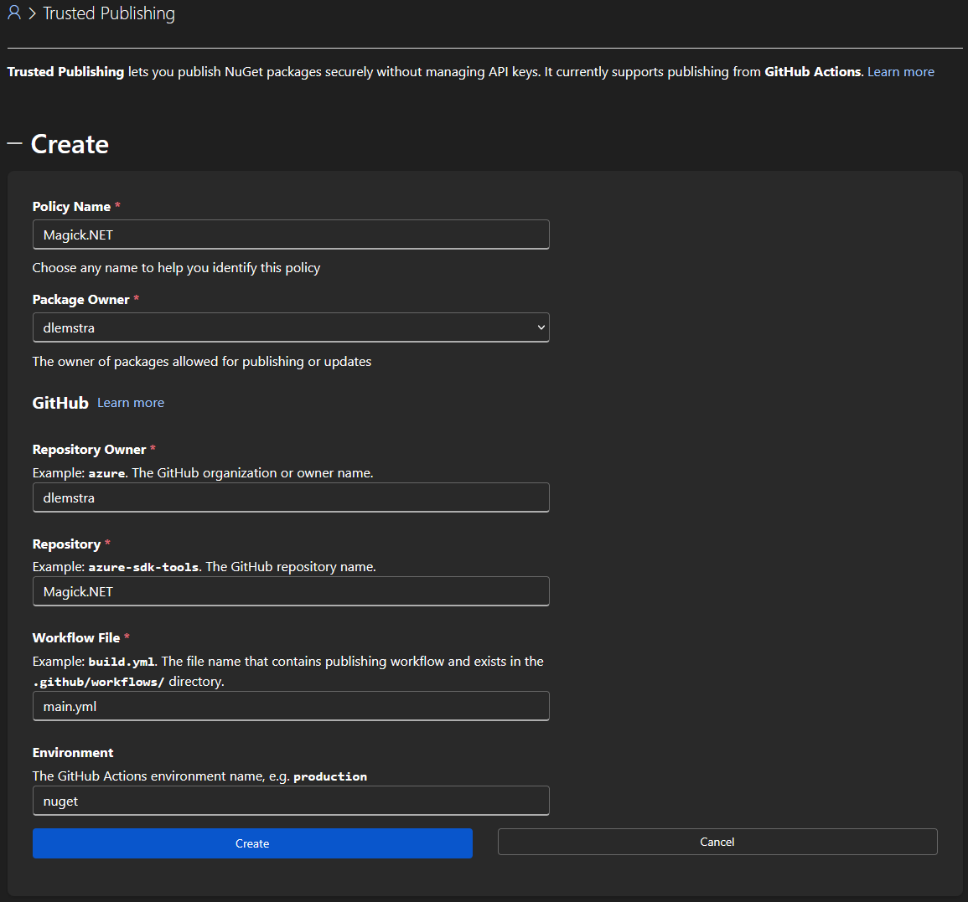Open Trusted Publishing breadcrumb link
The width and height of the screenshot is (968, 902).
coord(108,13)
